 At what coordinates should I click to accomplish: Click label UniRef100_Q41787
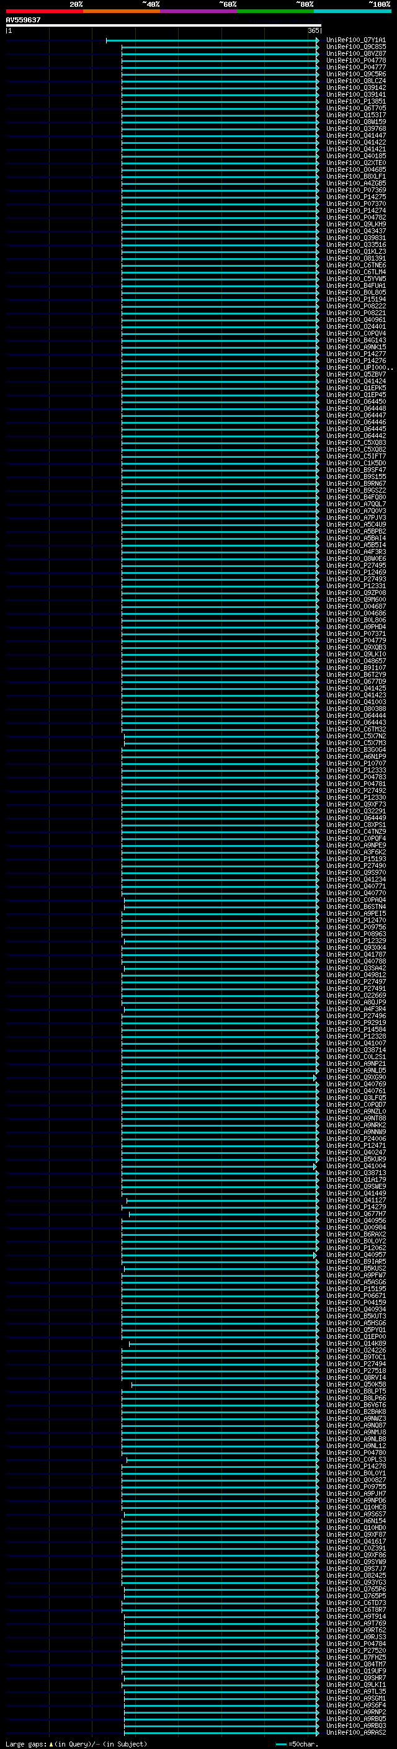[355, 954]
